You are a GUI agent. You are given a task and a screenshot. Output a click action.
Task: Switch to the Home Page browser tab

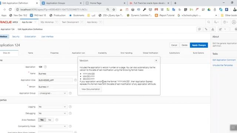click(x=106, y=3)
